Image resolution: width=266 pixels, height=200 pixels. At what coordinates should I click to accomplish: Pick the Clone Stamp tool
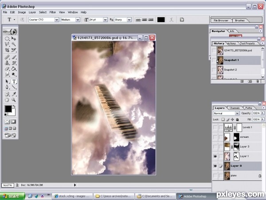7,63
